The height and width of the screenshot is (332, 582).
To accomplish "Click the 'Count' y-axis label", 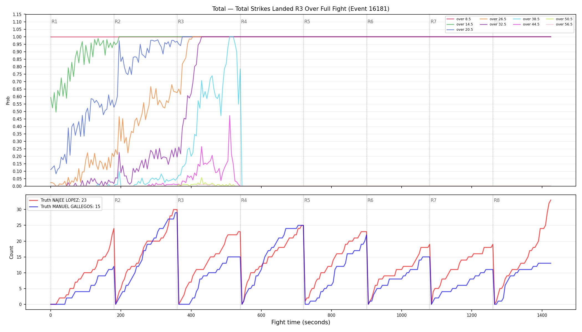I will [11, 252].
